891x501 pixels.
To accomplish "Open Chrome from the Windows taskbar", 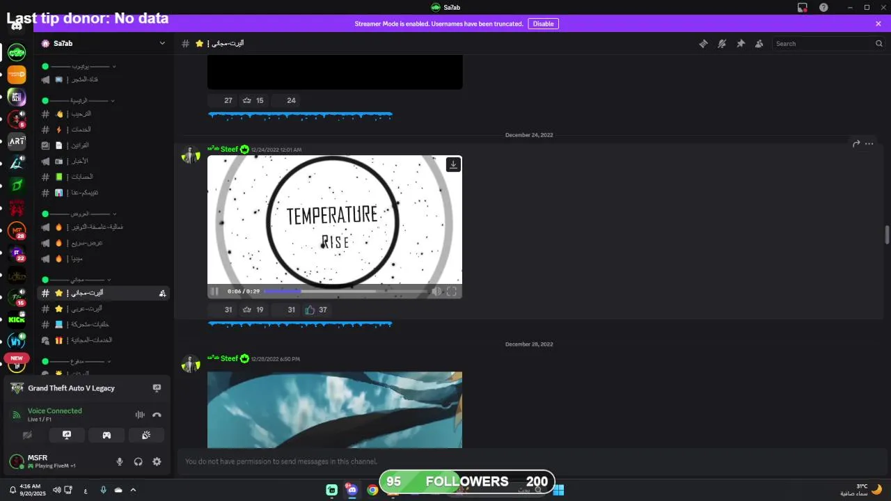I will (x=372, y=490).
